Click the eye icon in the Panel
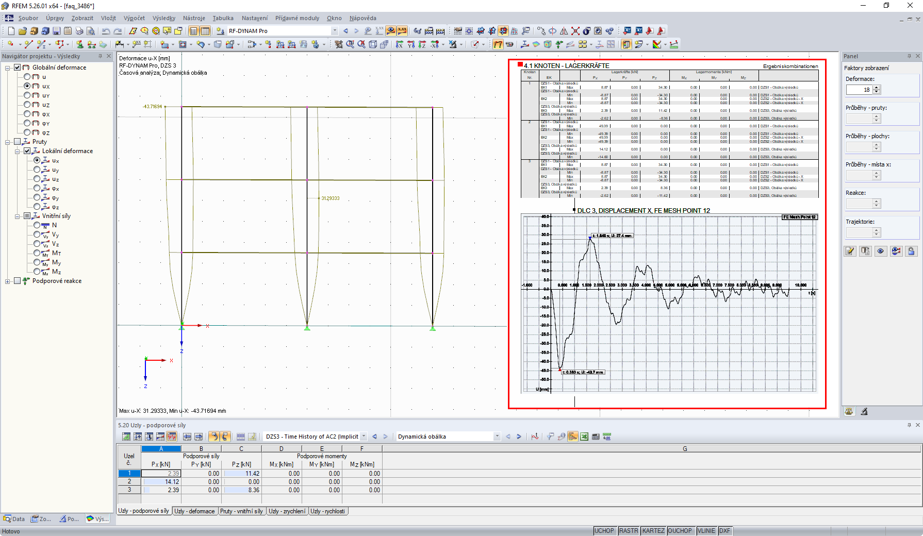This screenshot has width=923, height=536. point(881,251)
